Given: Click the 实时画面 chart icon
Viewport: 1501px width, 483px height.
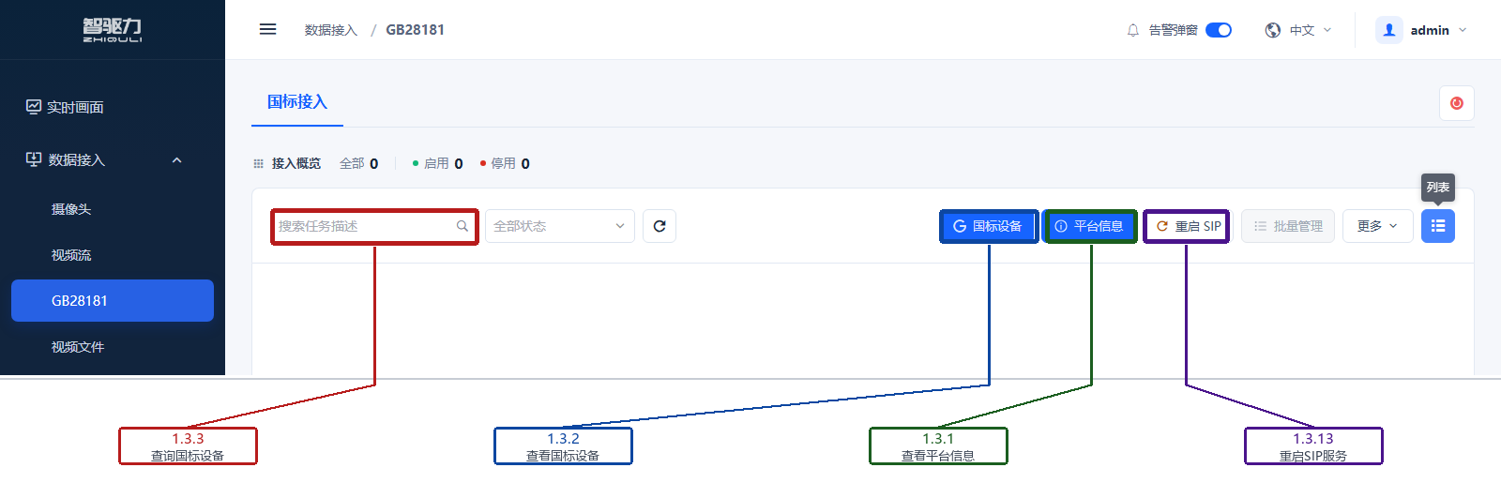Looking at the screenshot, I should pos(34,107).
